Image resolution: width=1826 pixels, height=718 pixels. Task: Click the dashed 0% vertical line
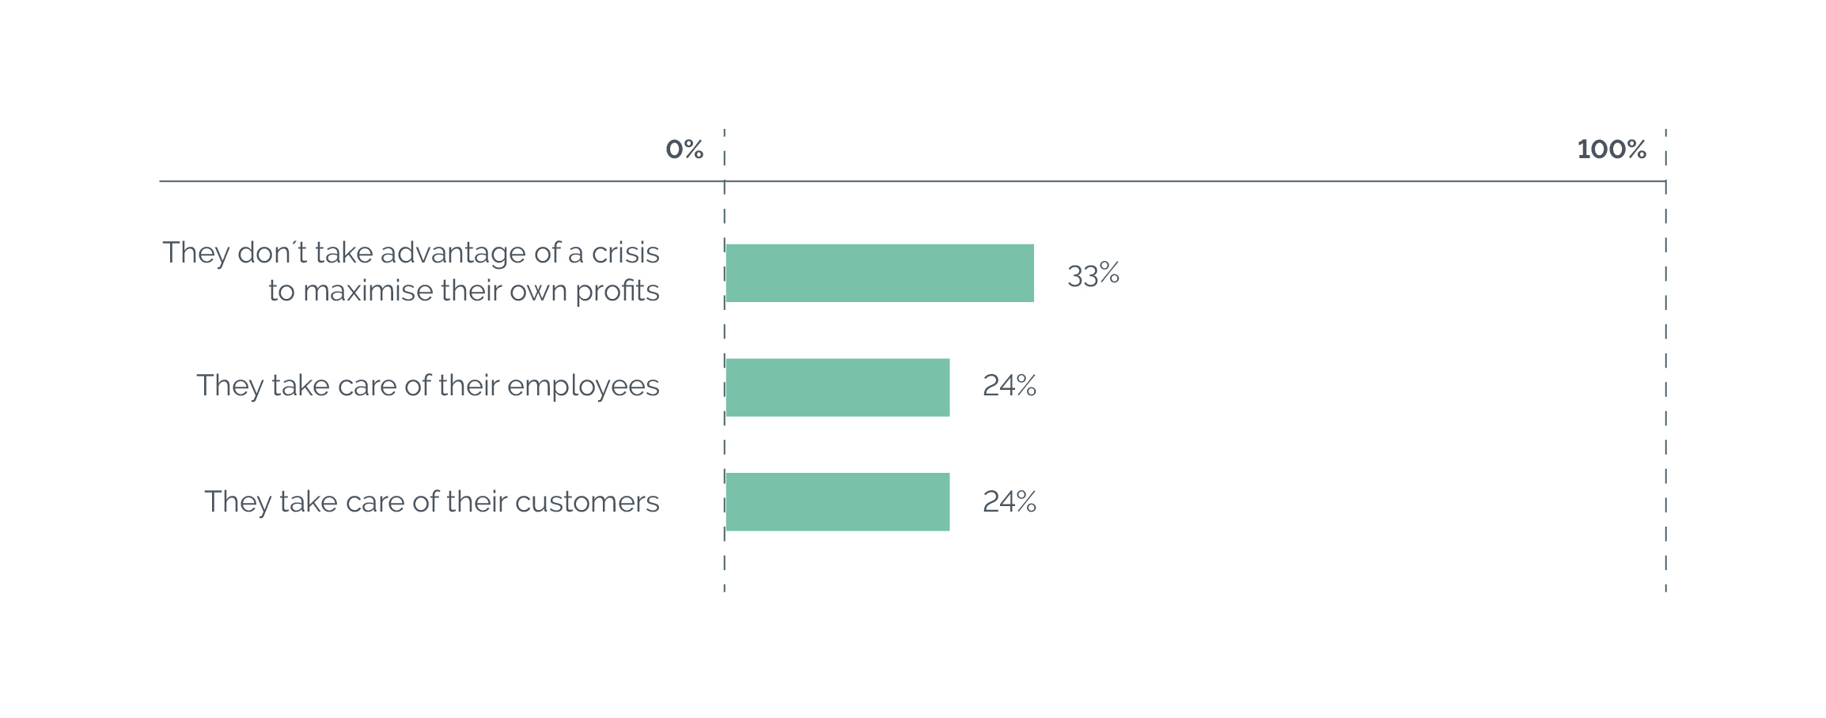click(724, 360)
